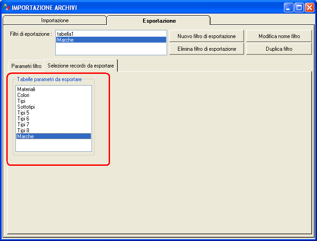This screenshot has height=241, width=317.
Task: Click the Importazione Archivi title bar app icon
Action: 6,8
